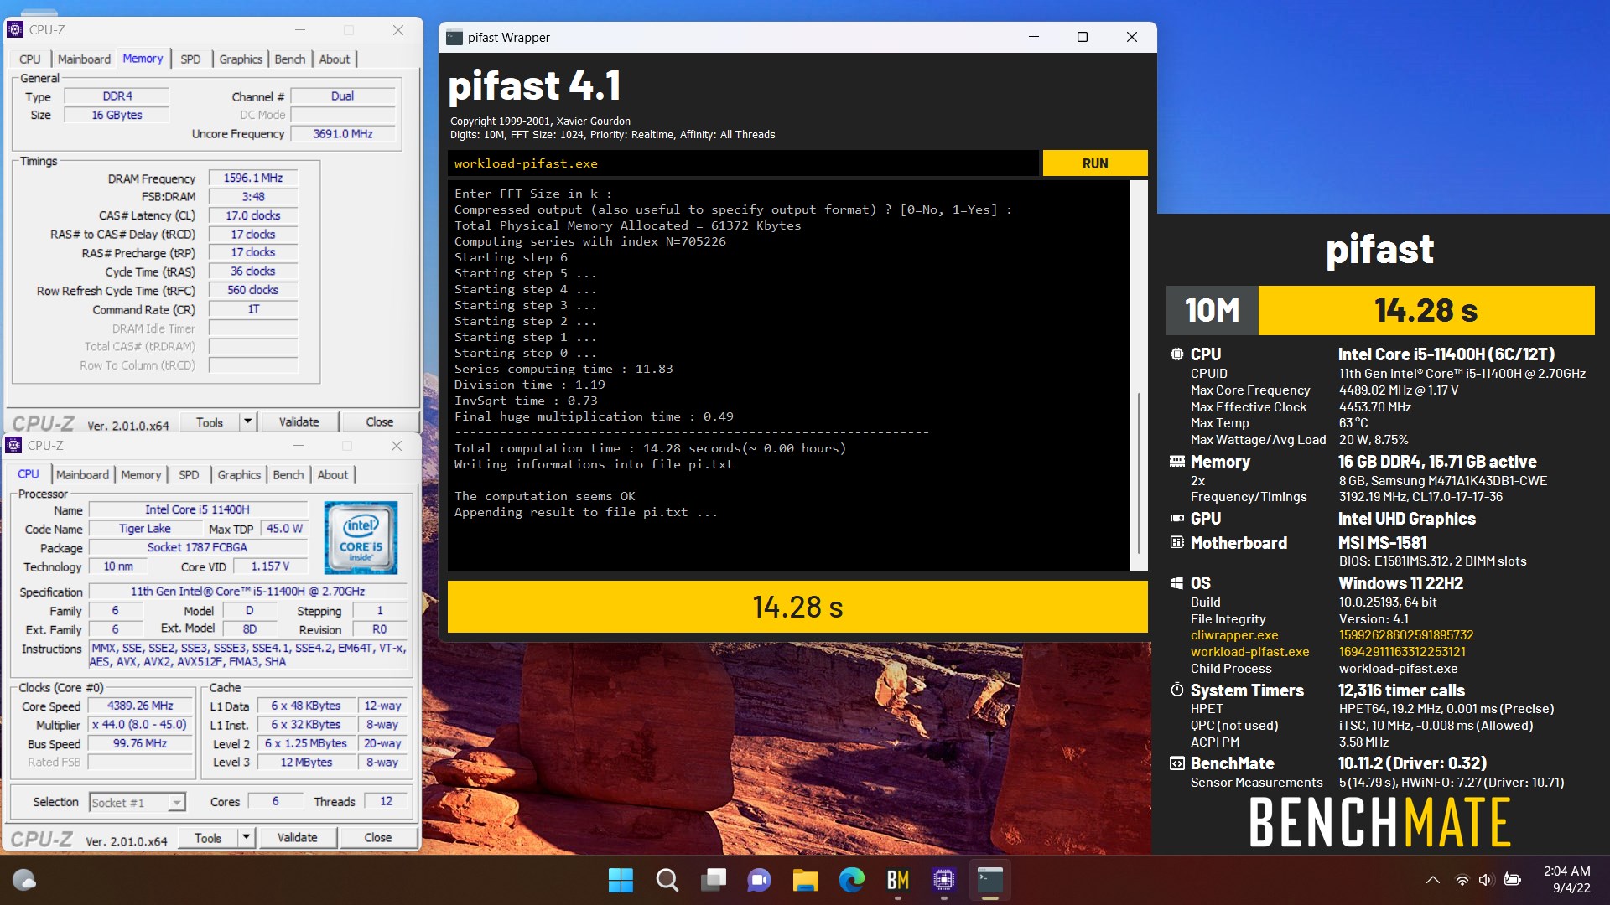This screenshot has height=905, width=1610.
Task: Click DRAM Frequency value 1596.1 MHz
Action: tap(253, 178)
